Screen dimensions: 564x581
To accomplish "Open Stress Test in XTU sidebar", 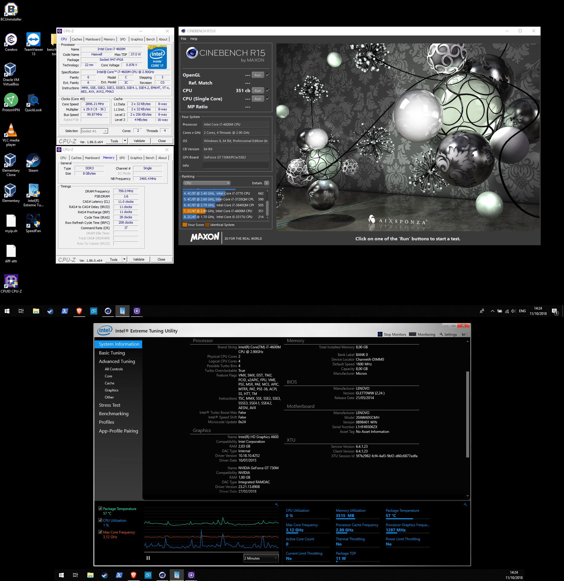I will [x=110, y=405].
